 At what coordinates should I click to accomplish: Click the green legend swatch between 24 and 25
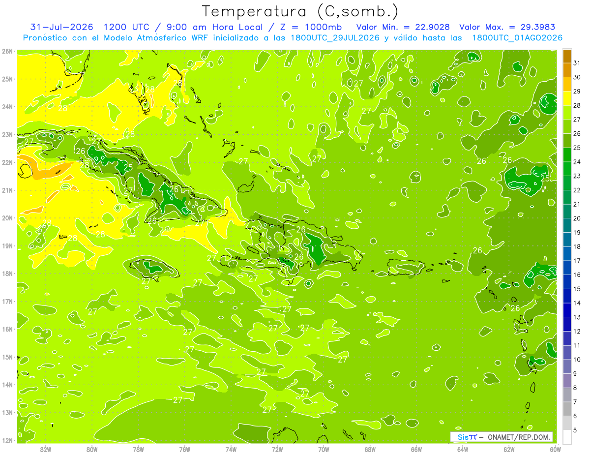point(567,155)
